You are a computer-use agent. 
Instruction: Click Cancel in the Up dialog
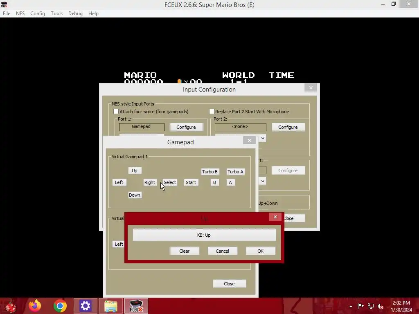pos(222,251)
